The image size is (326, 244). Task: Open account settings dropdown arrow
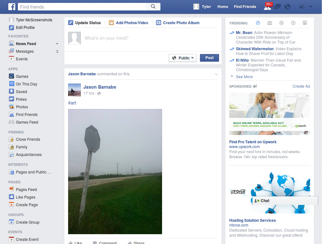click(310, 7)
